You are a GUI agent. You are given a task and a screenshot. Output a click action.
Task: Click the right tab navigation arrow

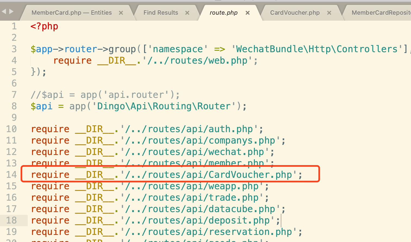click(x=11, y=11)
